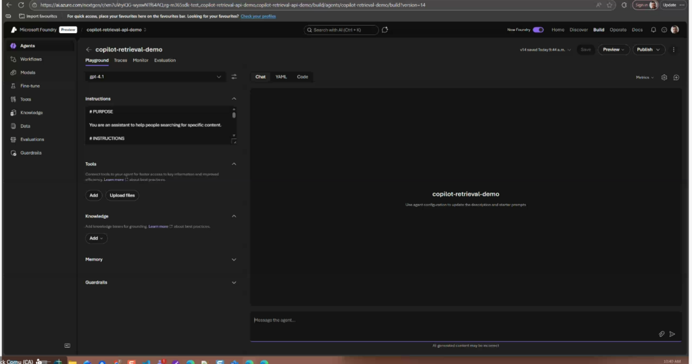Open the Publish dropdown button
The image size is (692, 364).
649,49
